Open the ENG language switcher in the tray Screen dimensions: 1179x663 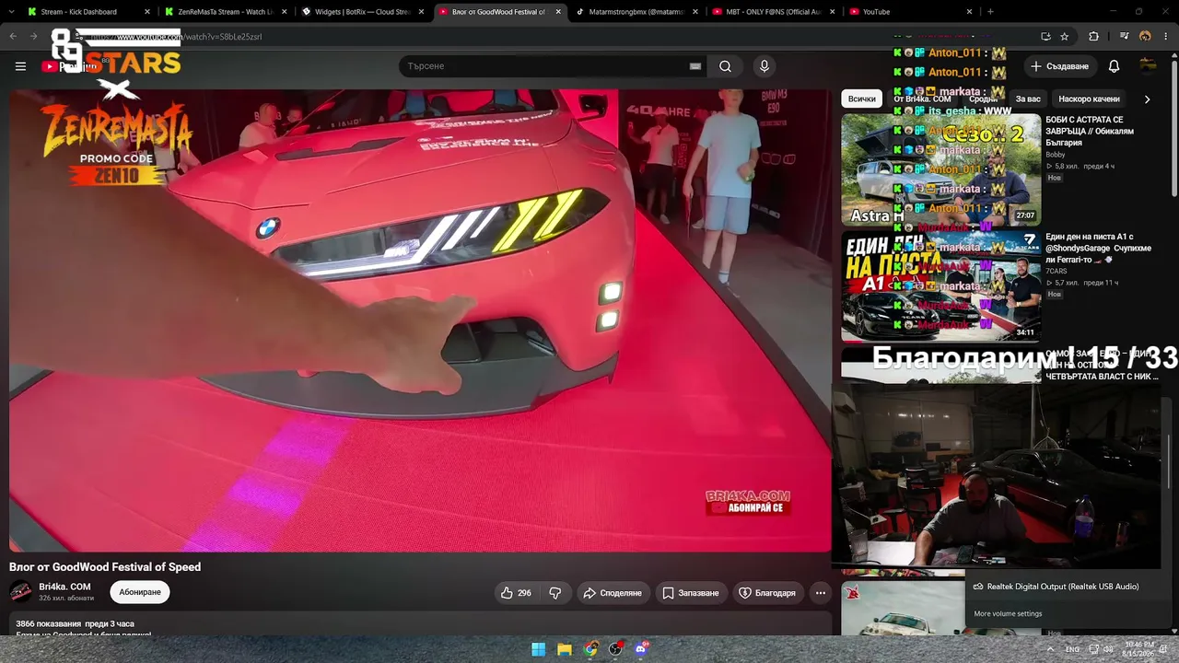click(1073, 649)
